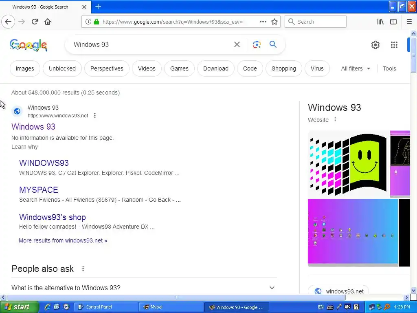Select the Code filter chip

tap(250, 68)
